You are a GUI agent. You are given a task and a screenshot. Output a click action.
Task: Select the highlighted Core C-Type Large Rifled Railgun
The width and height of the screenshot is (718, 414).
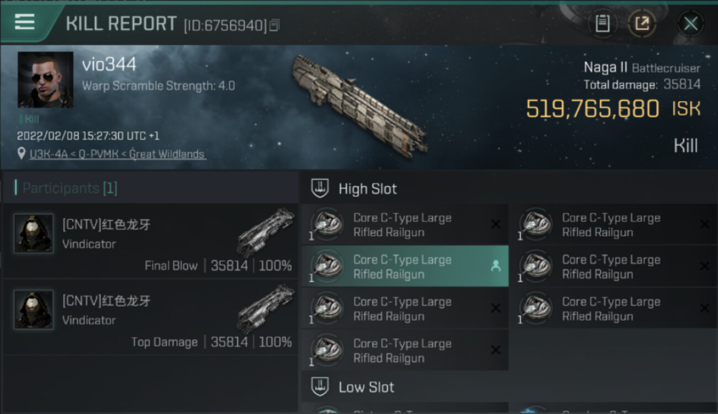(403, 267)
